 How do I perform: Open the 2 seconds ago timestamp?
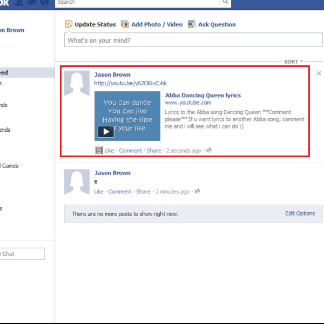[184, 151]
